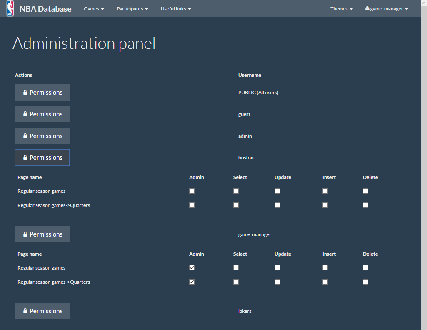Enable Insert for game_manager's Regular season games->Quarters
Screen dimensions: 427x330
[x=325, y=282]
